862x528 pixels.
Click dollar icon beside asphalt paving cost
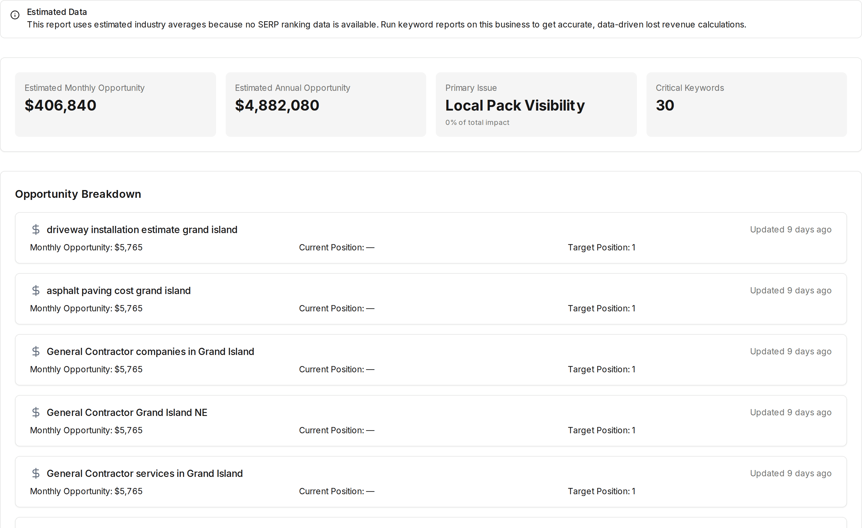coord(36,290)
